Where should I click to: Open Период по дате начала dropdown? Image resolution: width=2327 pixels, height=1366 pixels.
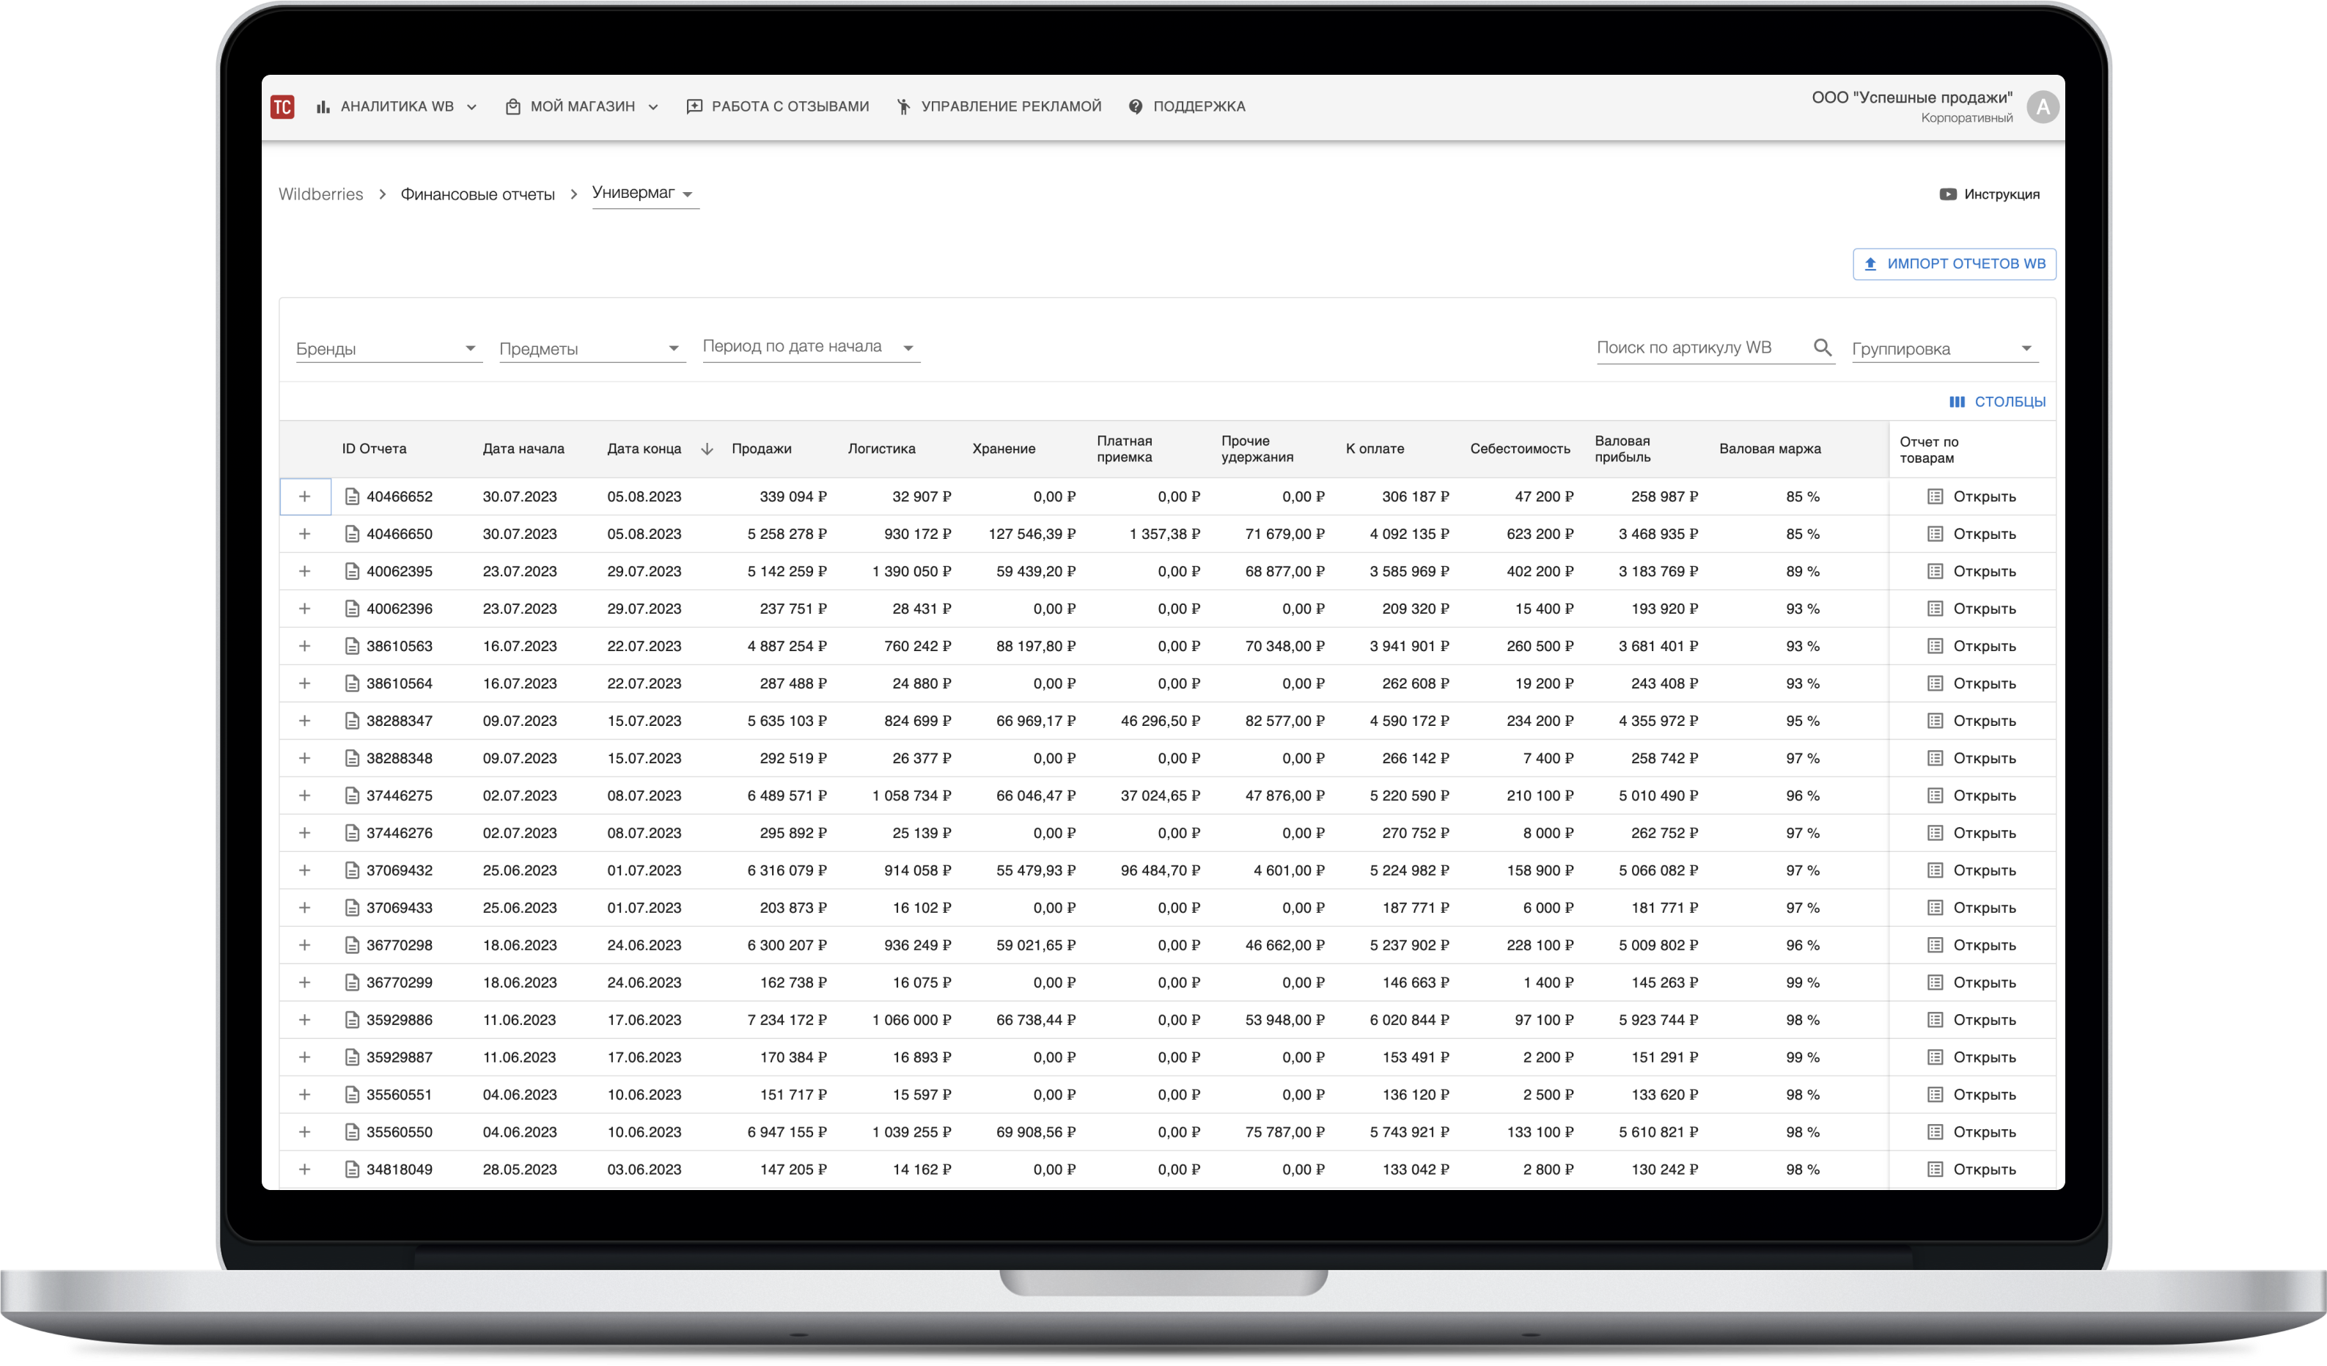coord(810,348)
